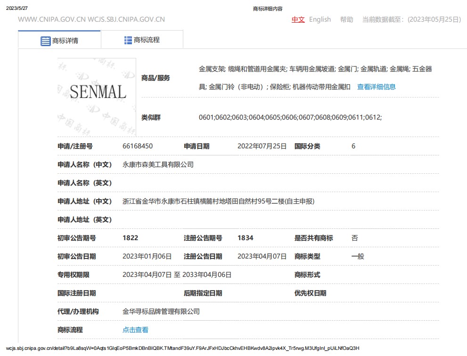Image resolution: width=467 pixels, height=356 pixels.
Task: Click the 申请/注册号 label
Action: pyautogui.click(x=75, y=146)
